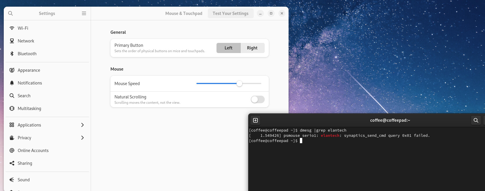Click the Mouse Speed label
Screen dimensions: 485x191
coord(127,83)
